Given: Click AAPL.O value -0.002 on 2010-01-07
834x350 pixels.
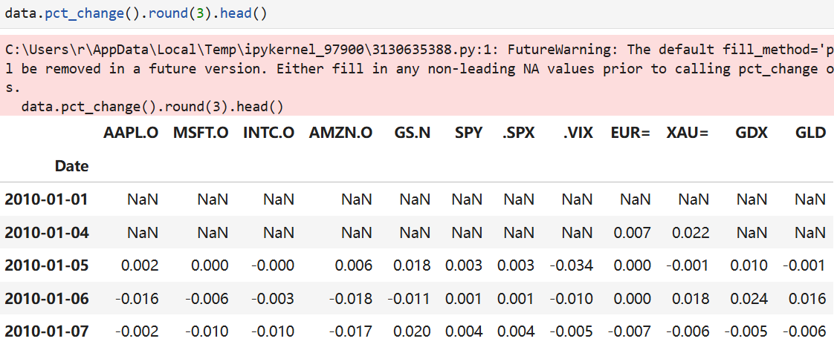Looking at the screenshot, I should [x=137, y=331].
